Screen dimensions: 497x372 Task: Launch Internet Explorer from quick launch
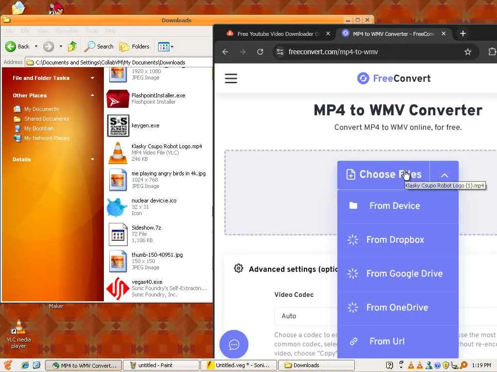(x=25, y=365)
